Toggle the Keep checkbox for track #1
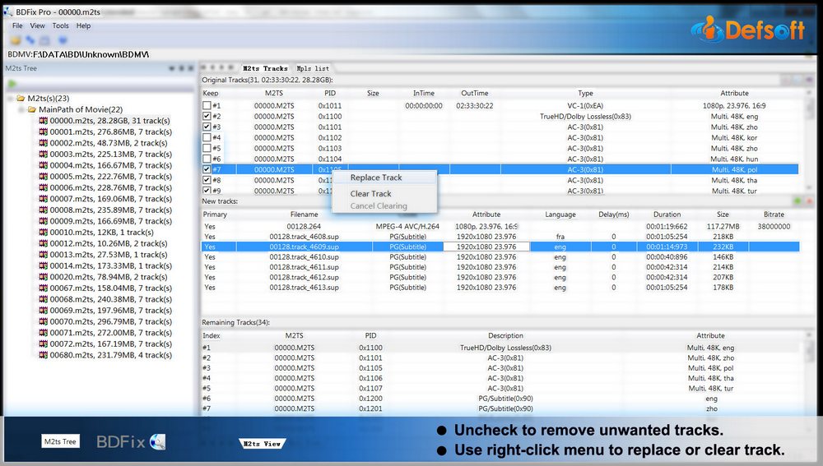The width and height of the screenshot is (823, 466). tap(207, 105)
